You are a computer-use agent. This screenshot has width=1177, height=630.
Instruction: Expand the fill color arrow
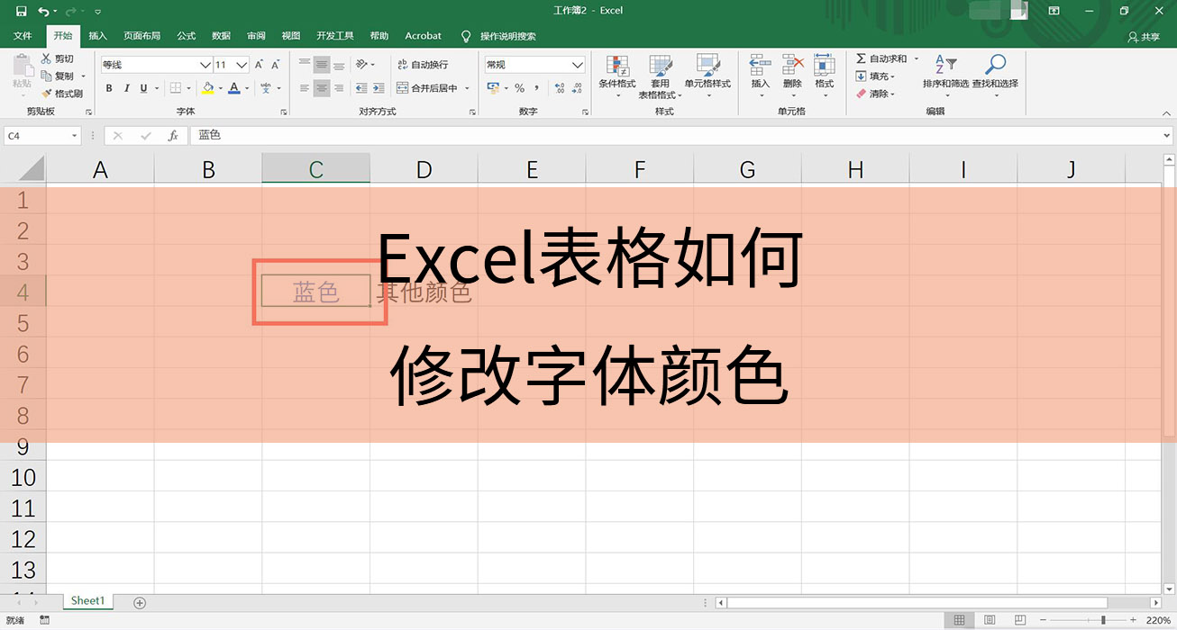coord(221,88)
